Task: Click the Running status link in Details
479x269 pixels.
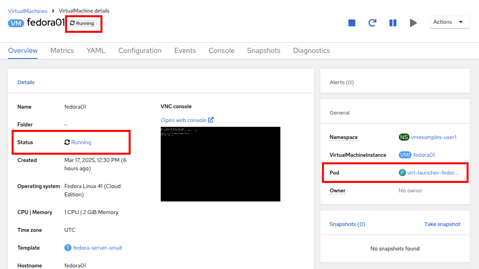Action: click(81, 142)
